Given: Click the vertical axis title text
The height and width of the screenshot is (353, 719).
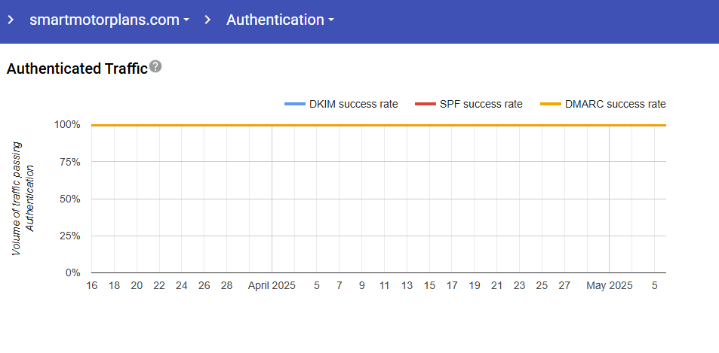Looking at the screenshot, I should pyautogui.click(x=23, y=198).
